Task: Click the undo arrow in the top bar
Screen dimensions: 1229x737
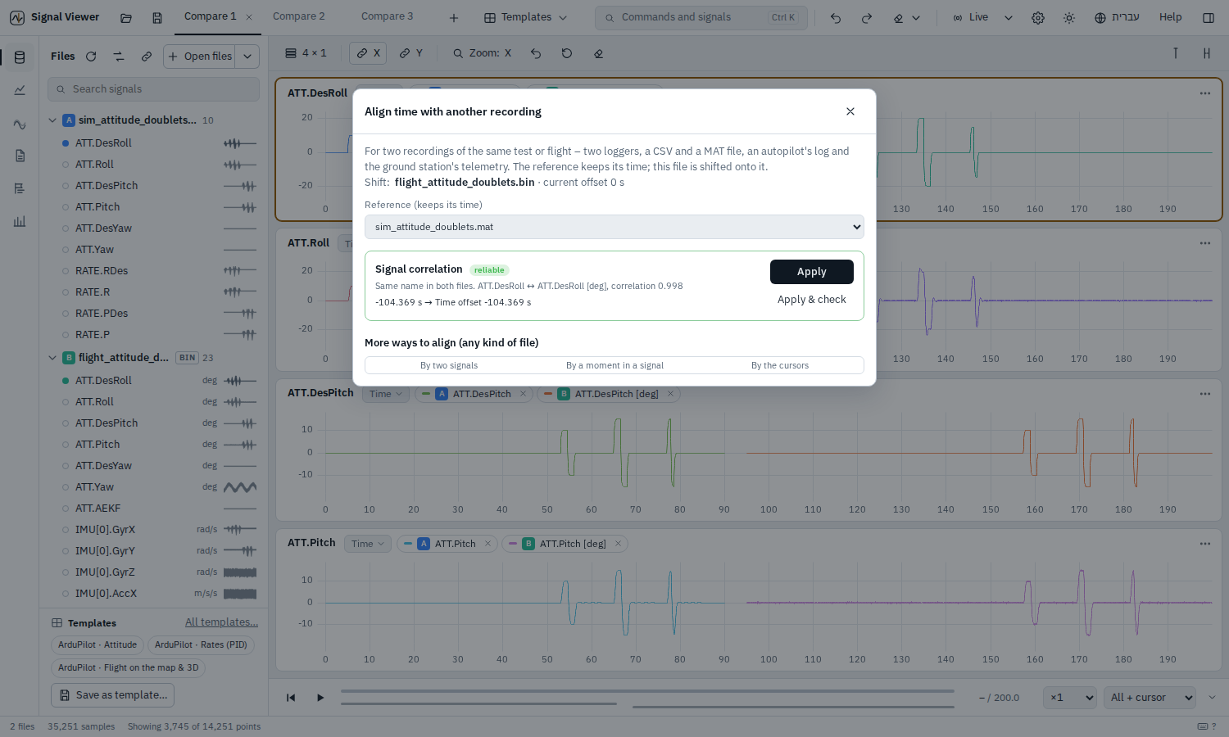Action: pos(836,17)
